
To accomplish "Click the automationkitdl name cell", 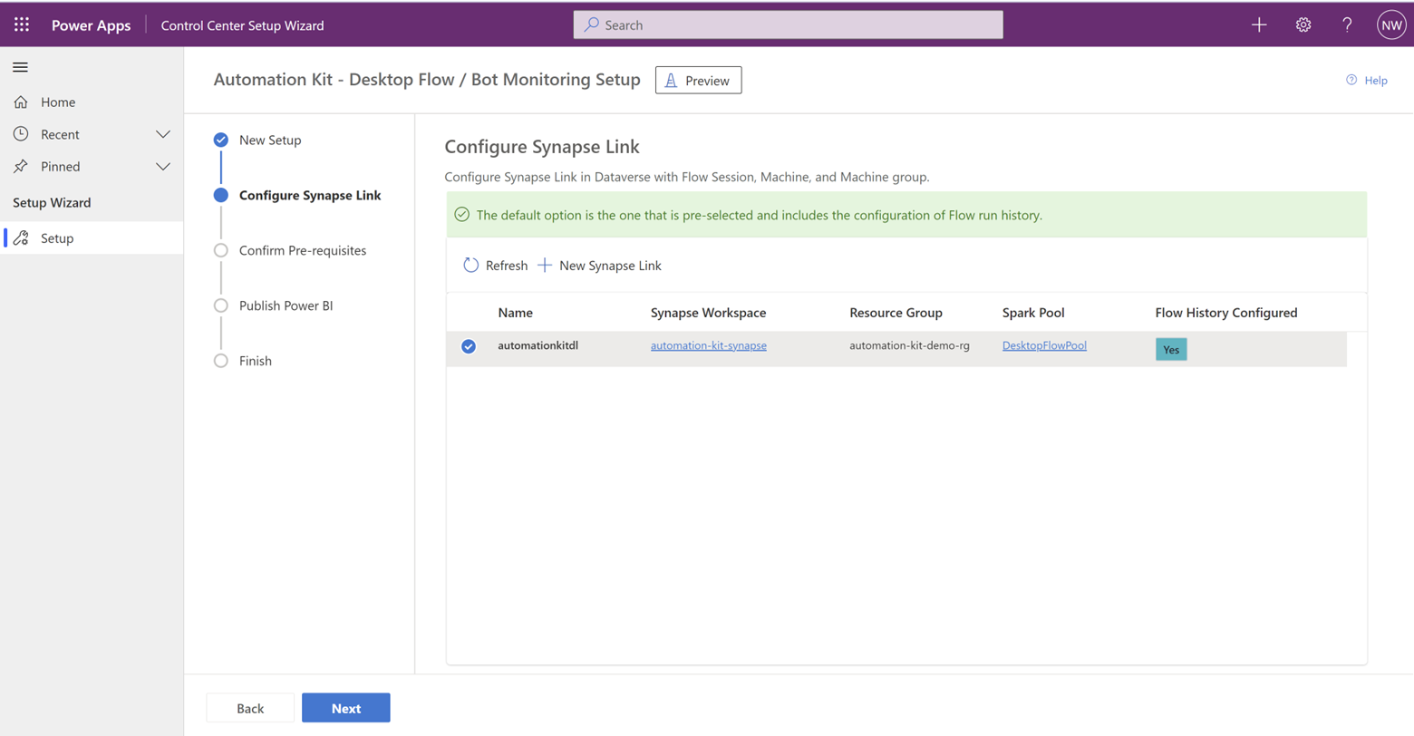I will (x=538, y=345).
